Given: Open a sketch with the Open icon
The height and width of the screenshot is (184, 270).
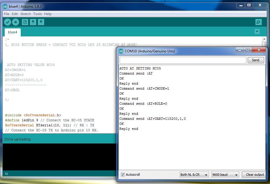Looking at the screenshot, I should click(x=33, y=22).
